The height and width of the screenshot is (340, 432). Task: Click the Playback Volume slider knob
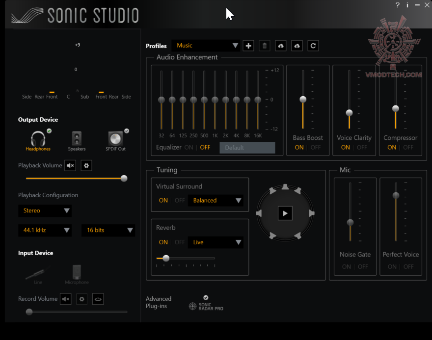click(x=124, y=179)
